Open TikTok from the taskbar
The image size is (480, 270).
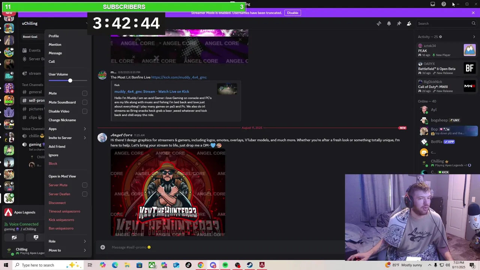[x=188, y=265]
